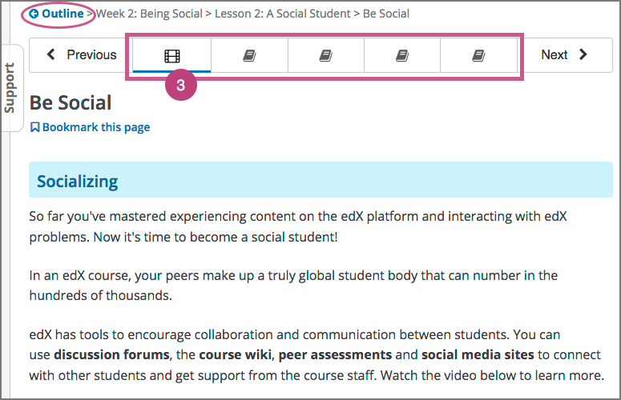This screenshot has height=400, width=621.
Task: Click the bookmark icon under Be Social
Action: coord(34,127)
